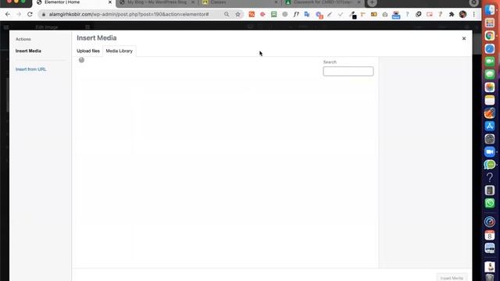
Task: Click the orange extension icon after the star
Action: pyautogui.click(x=252, y=14)
